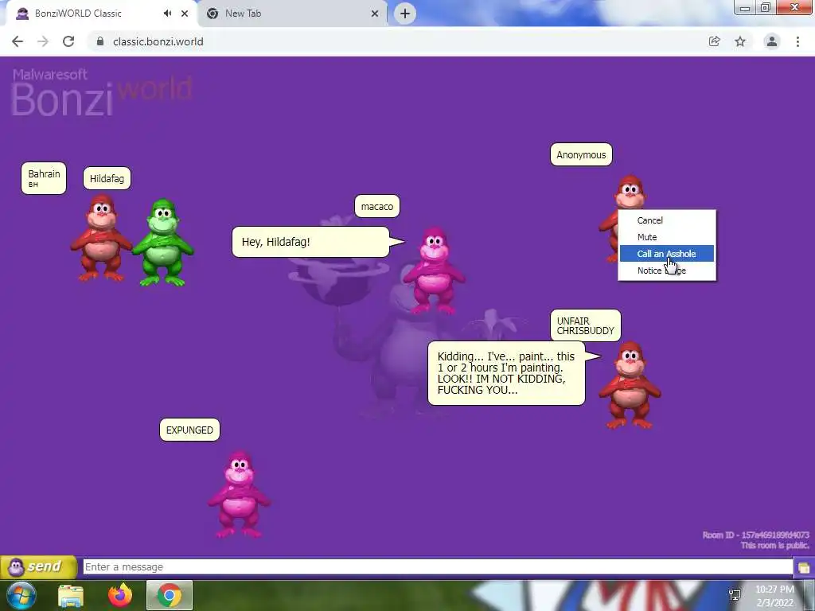Choose Mute in the context menu
815x611 pixels.
coord(667,237)
